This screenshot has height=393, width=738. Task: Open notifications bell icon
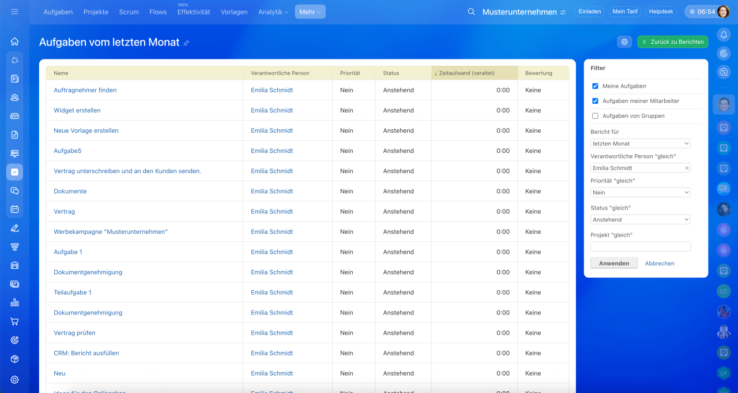point(724,35)
